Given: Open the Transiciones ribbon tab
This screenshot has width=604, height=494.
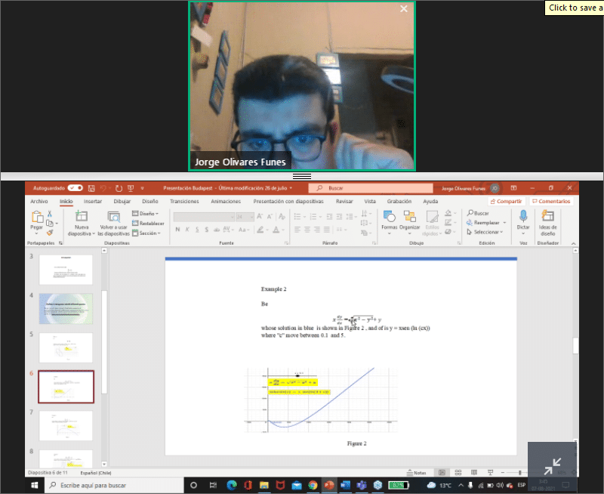Looking at the screenshot, I should [184, 202].
